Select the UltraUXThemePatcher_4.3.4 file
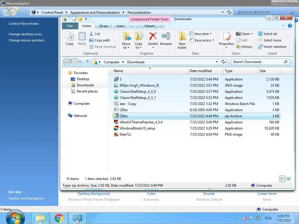 [x=197, y=122]
